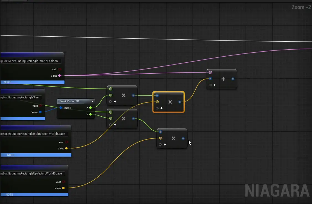Viewport: 312px width, 204px height.
Task: Click the Break Vector 2D node title
Action: tap(69, 101)
